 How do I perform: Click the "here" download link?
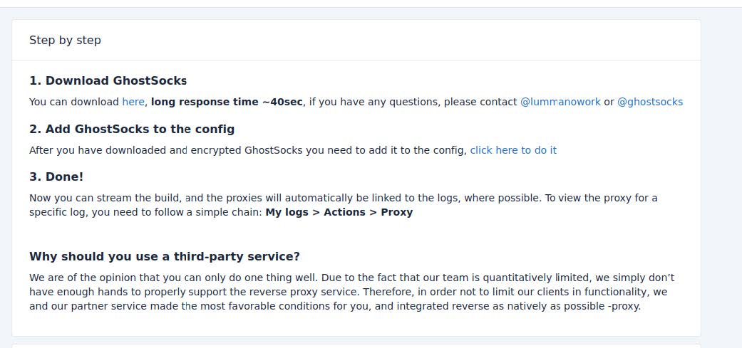[x=133, y=102]
